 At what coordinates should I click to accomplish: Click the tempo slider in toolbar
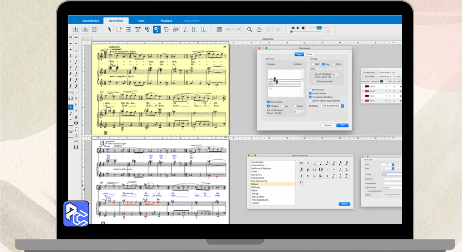click(319, 28)
